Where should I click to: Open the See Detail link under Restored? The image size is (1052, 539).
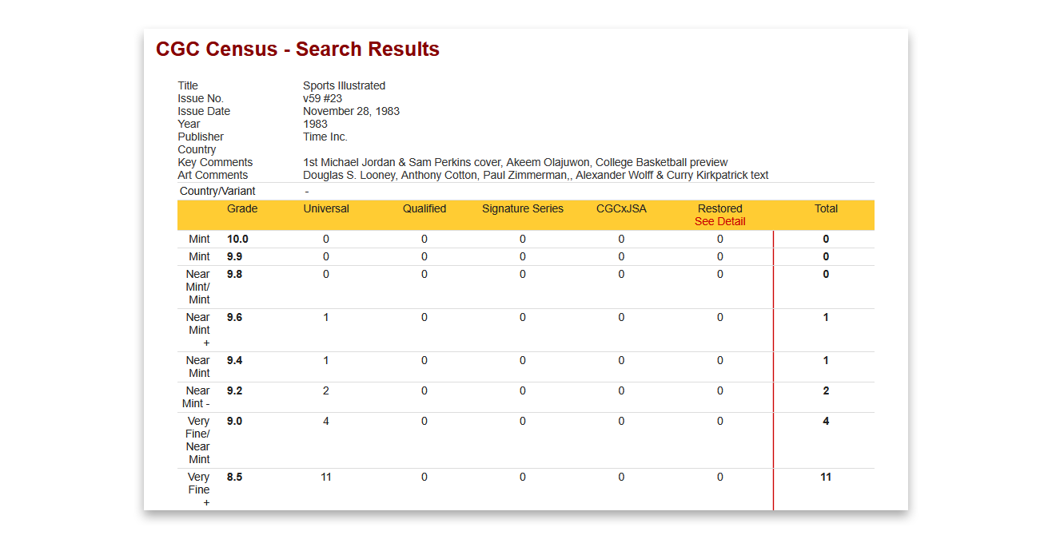point(719,221)
